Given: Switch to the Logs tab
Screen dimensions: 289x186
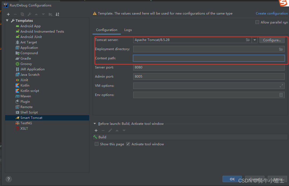Looking at the screenshot, I should pyautogui.click(x=128, y=30).
